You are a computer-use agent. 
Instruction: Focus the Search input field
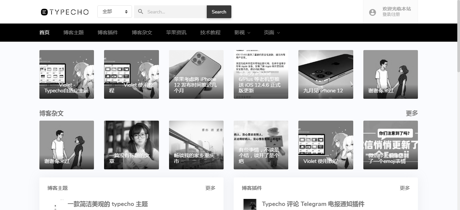170,12
